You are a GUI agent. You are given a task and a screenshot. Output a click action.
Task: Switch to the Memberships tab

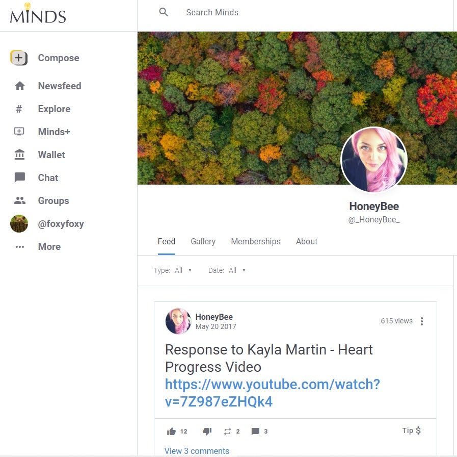pyautogui.click(x=256, y=242)
